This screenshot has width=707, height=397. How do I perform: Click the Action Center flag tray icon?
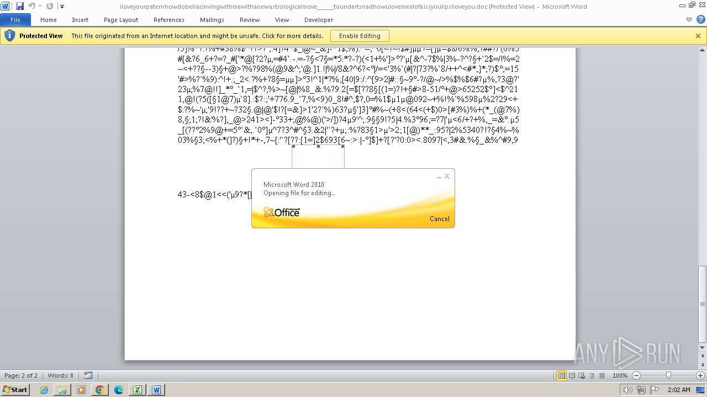(655, 390)
